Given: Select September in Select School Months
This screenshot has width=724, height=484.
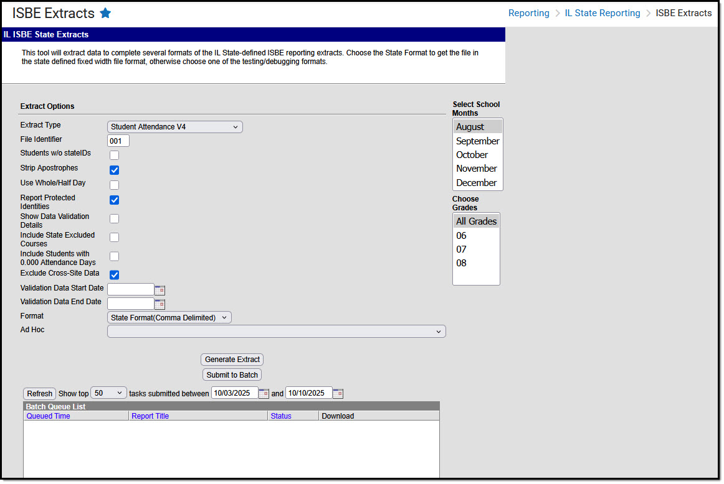Looking at the screenshot, I should tap(477, 141).
